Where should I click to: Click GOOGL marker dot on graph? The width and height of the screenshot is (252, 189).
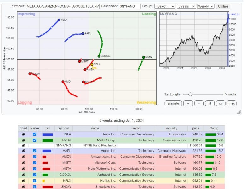(x=99, y=56)
